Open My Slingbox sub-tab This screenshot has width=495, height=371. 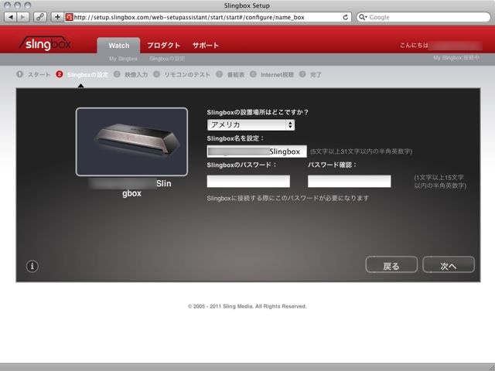click(124, 59)
